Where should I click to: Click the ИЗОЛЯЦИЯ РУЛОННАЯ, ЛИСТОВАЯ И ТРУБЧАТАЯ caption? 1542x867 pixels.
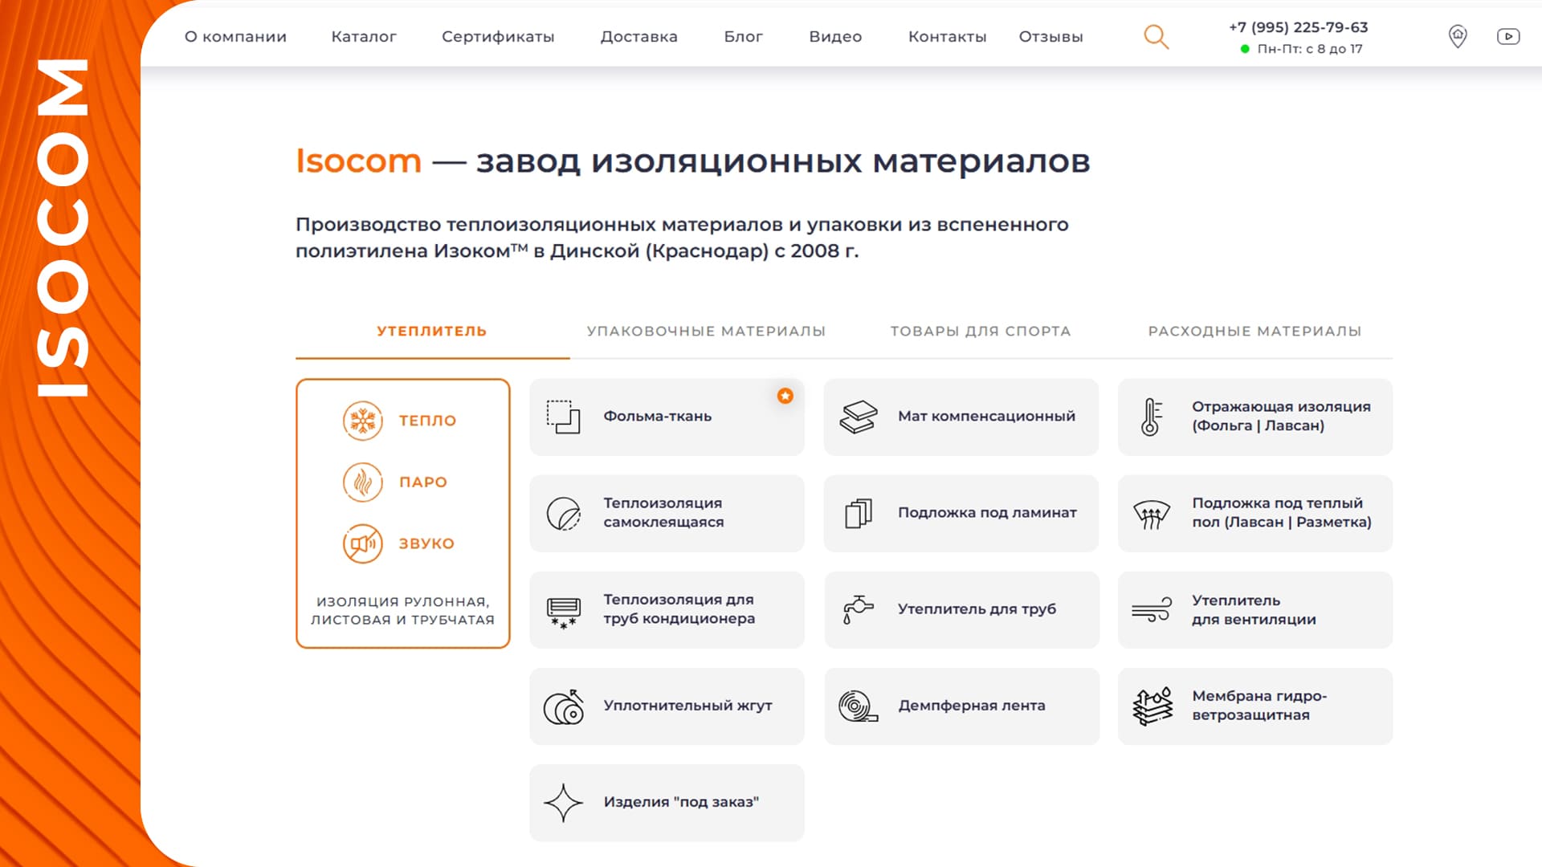403,611
